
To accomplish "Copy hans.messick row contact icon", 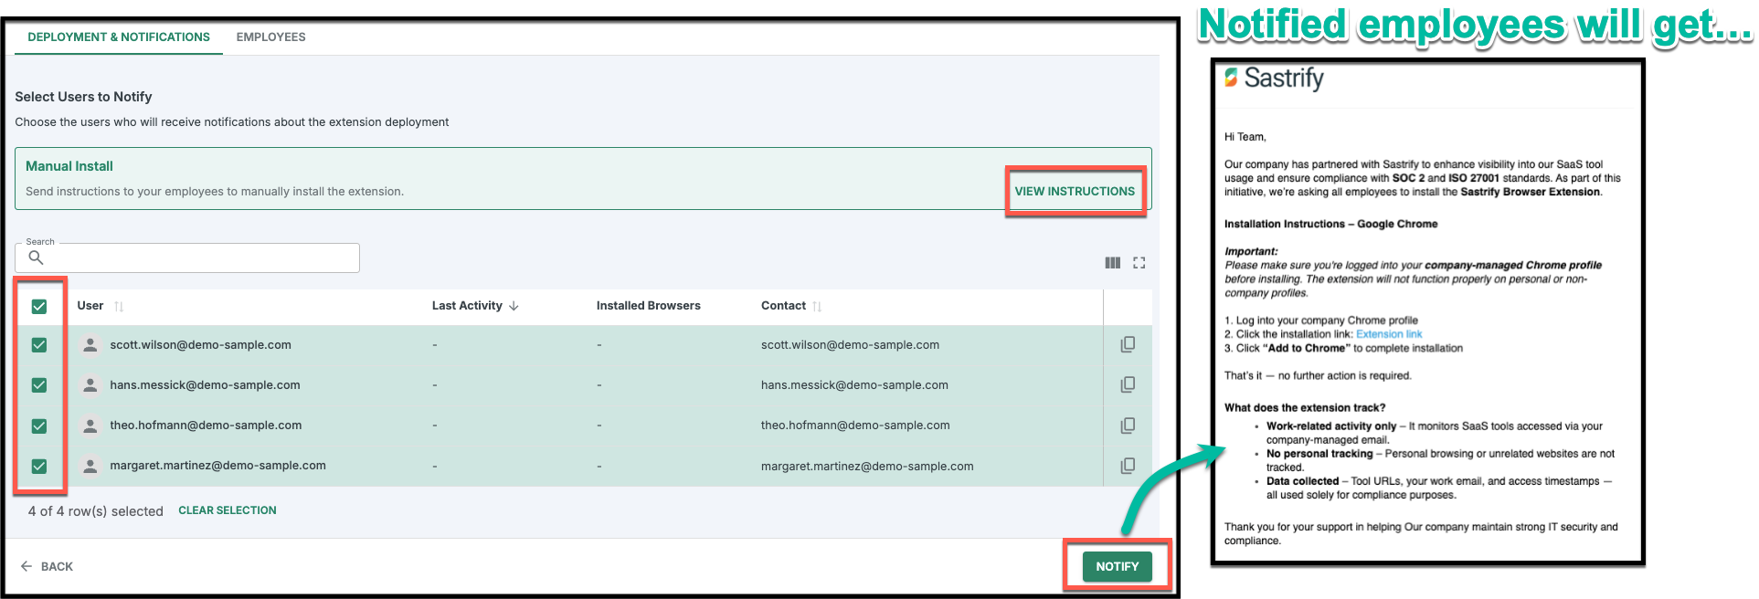I will pyautogui.click(x=1128, y=384).
